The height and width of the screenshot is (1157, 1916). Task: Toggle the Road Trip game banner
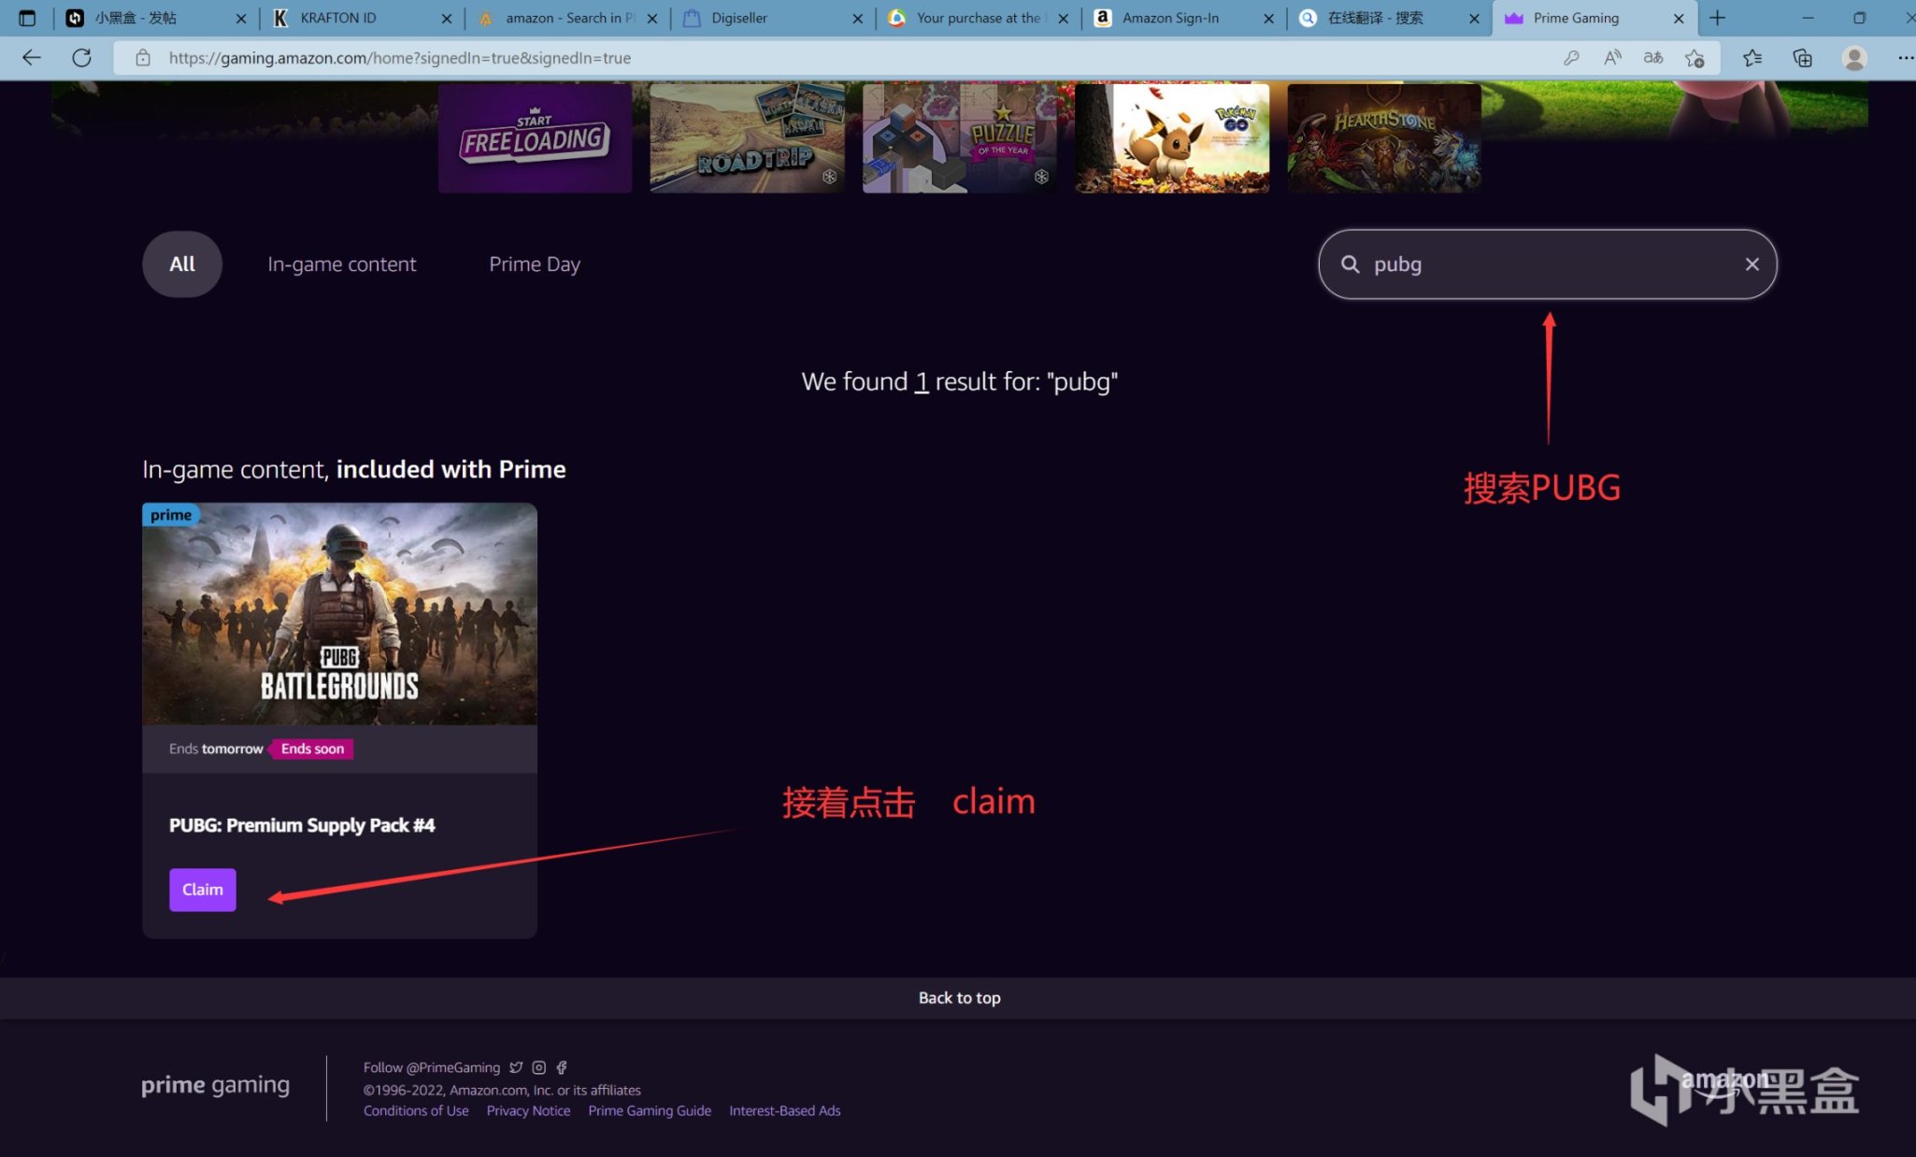(x=746, y=136)
